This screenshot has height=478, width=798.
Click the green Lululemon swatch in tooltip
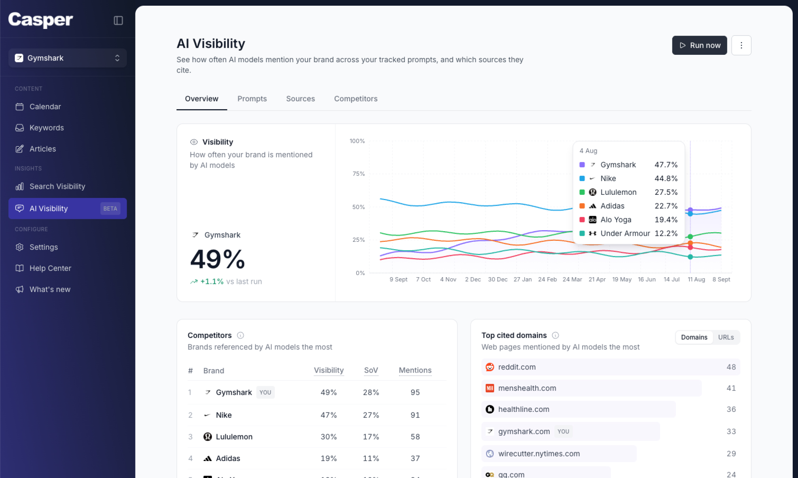click(582, 192)
